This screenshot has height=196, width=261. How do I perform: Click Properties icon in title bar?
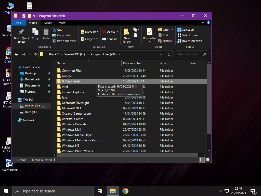[24, 16]
